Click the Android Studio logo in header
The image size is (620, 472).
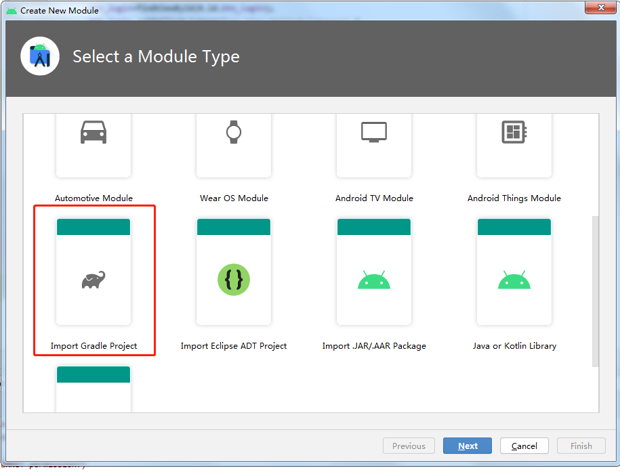pyautogui.click(x=40, y=56)
